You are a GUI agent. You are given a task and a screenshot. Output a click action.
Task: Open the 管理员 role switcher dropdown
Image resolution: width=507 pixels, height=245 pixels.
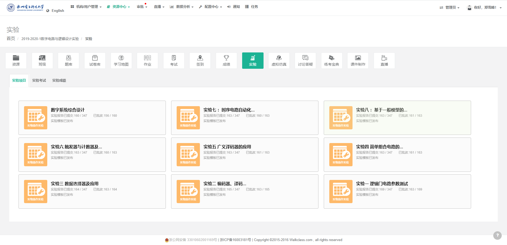pyautogui.click(x=450, y=8)
